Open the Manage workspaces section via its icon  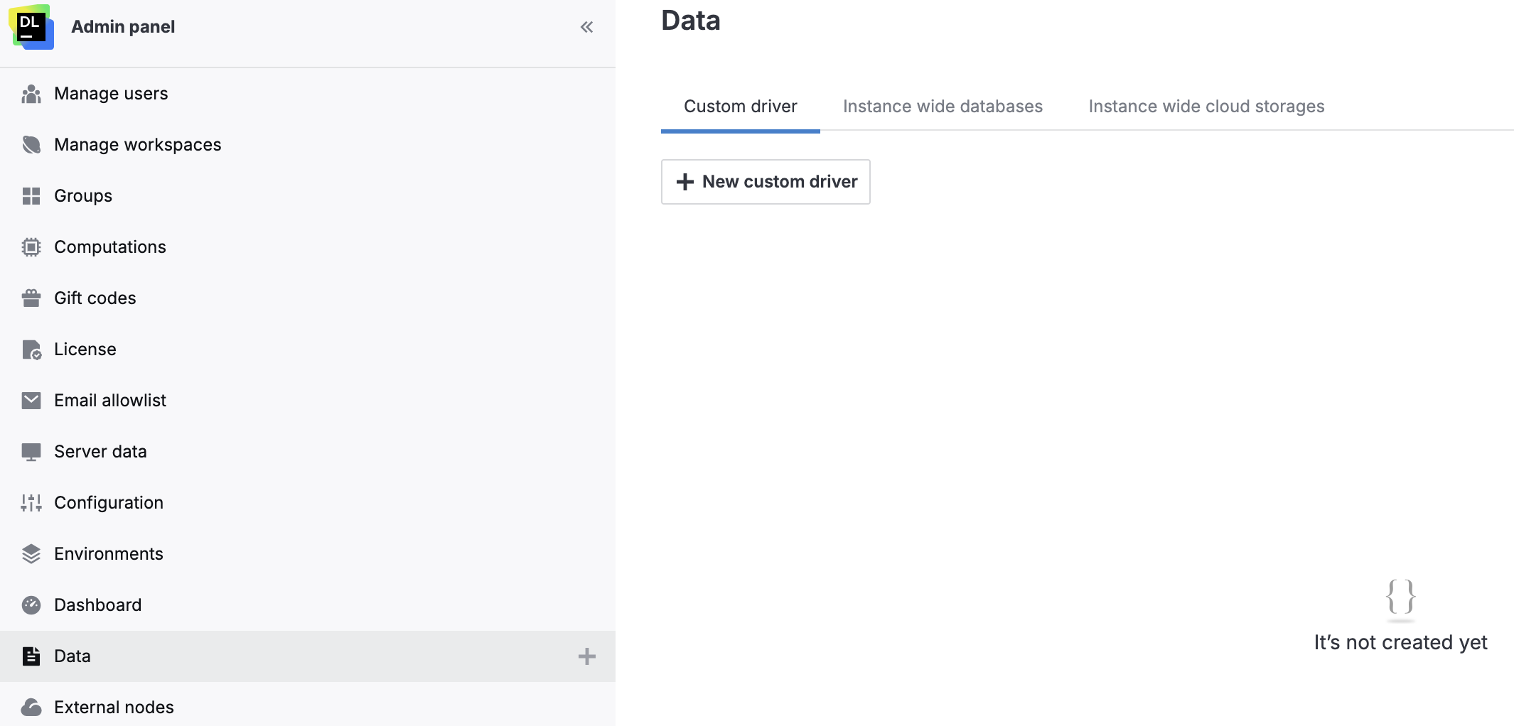31,144
